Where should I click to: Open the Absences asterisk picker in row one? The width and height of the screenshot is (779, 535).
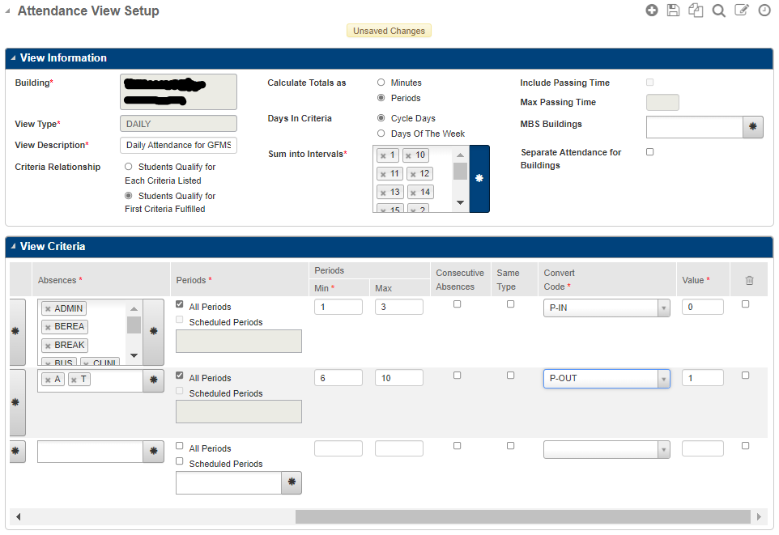(153, 332)
